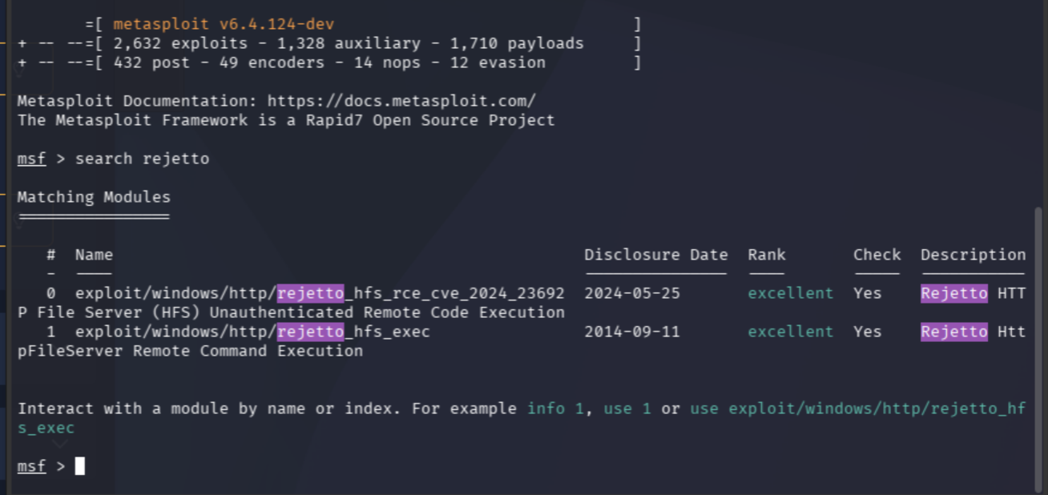Click 'use exploit/windows/http/rejetto_hf' example command
The height and width of the screenshot is (495, 1048).
(858, 408)
